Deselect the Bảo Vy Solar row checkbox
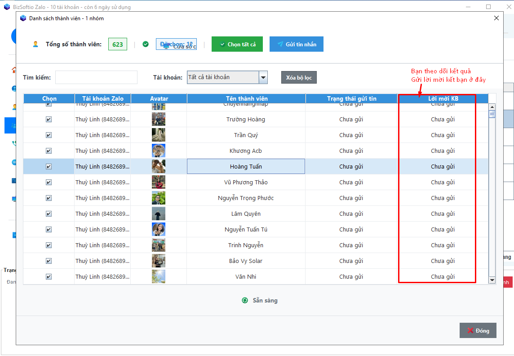The width and height of the screenshot is (514, 356). point(49,261)
